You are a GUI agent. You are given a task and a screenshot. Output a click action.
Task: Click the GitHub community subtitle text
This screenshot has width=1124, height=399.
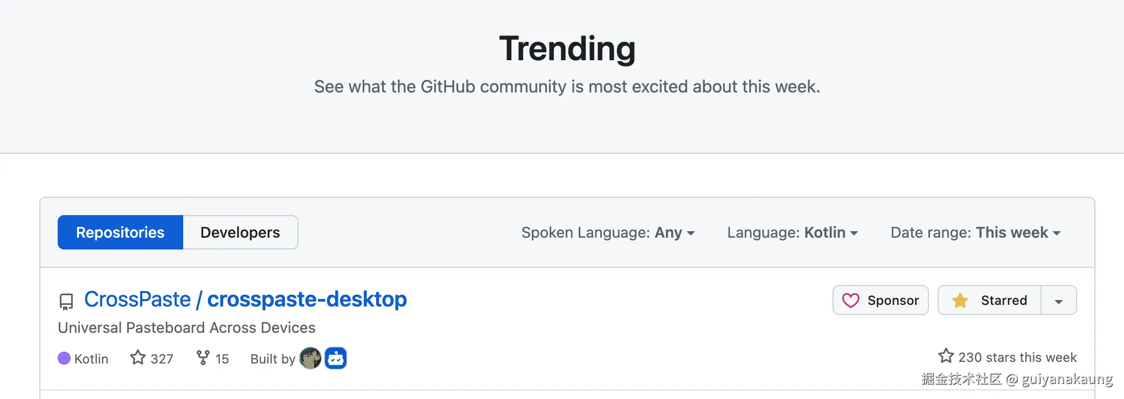[567, 87]
